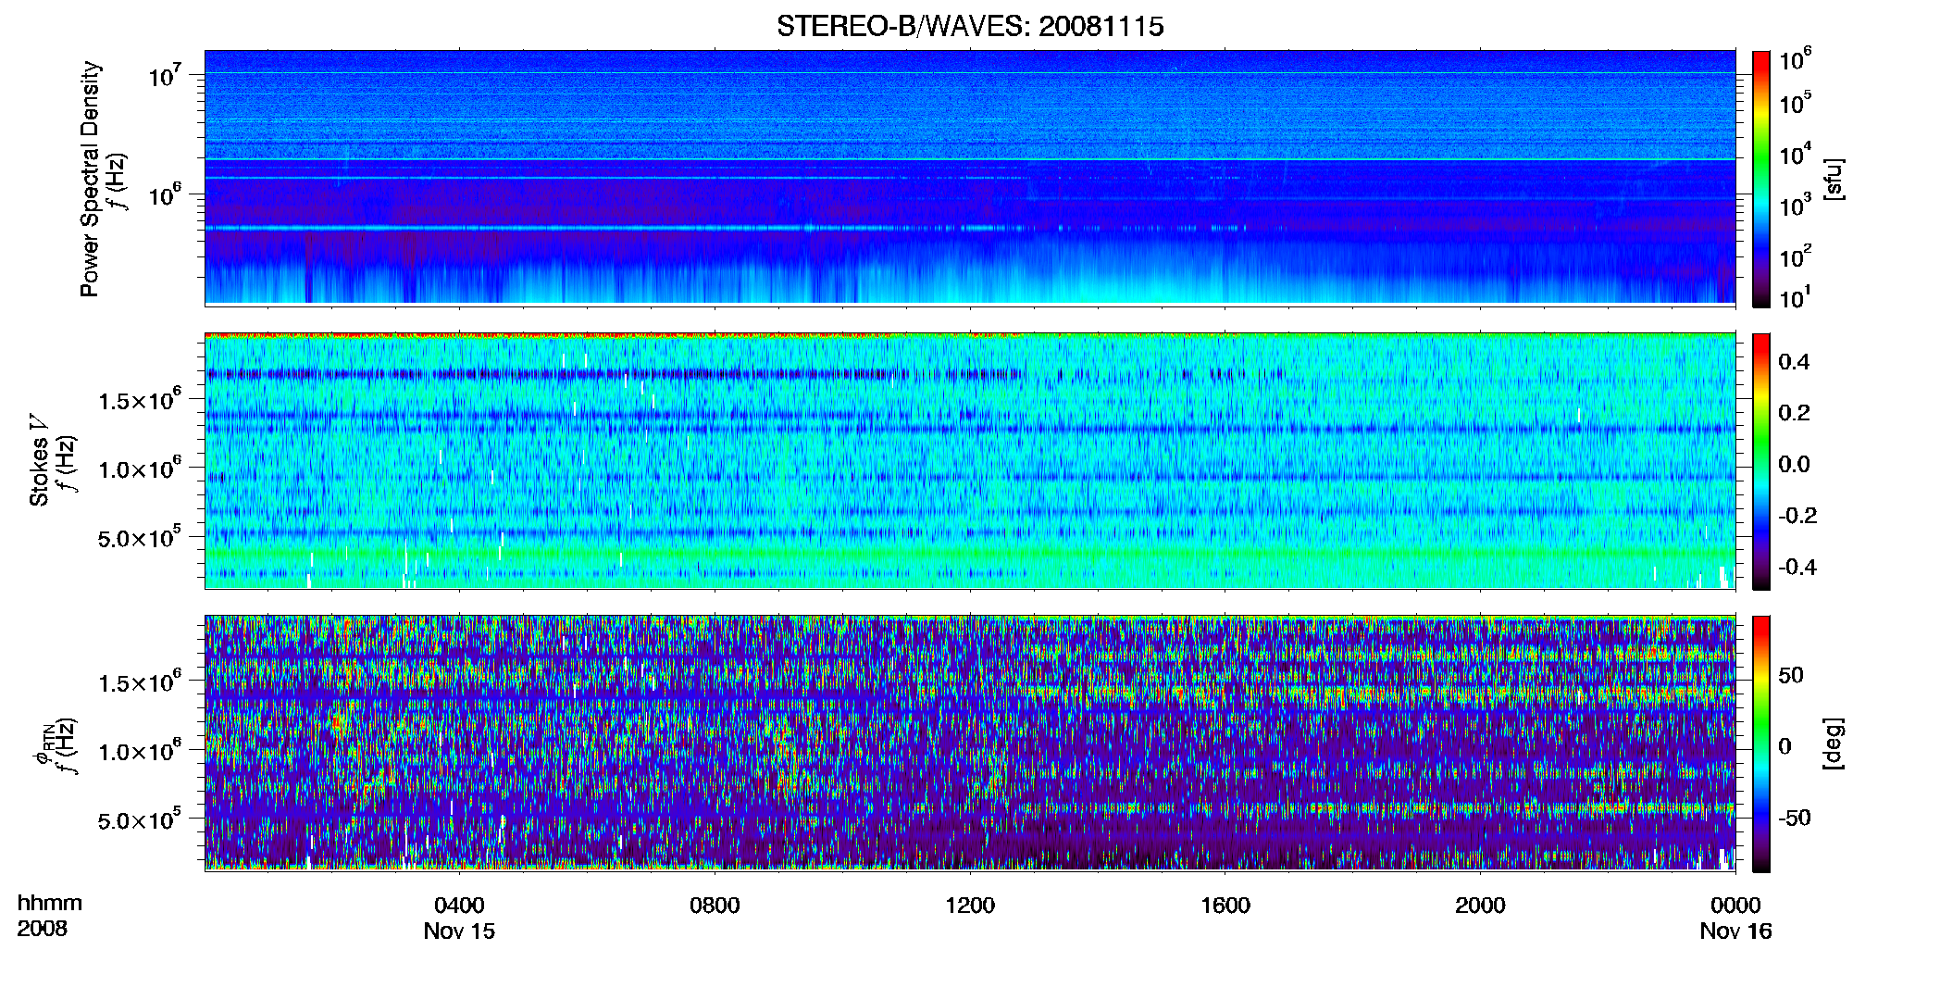Click the 0000 time tick label

(1735, 905)
